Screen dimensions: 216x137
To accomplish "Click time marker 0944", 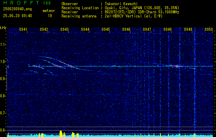I will (x=85, y=29).
